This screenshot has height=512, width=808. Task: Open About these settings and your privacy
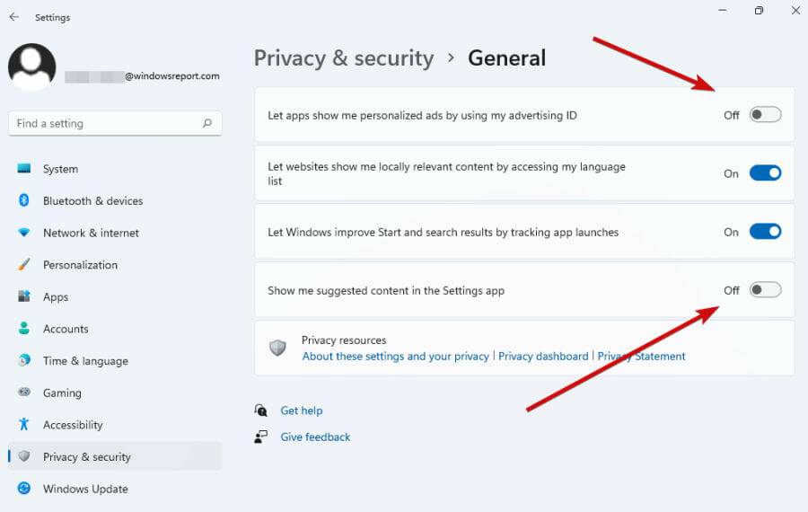click(395, 357)
